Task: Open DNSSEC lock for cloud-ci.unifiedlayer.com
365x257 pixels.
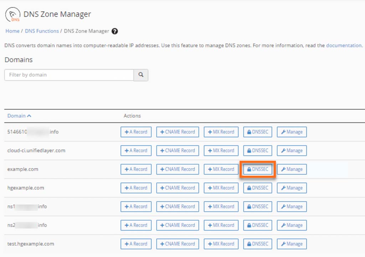Action: pyautogui.click(x=257, y=150)
